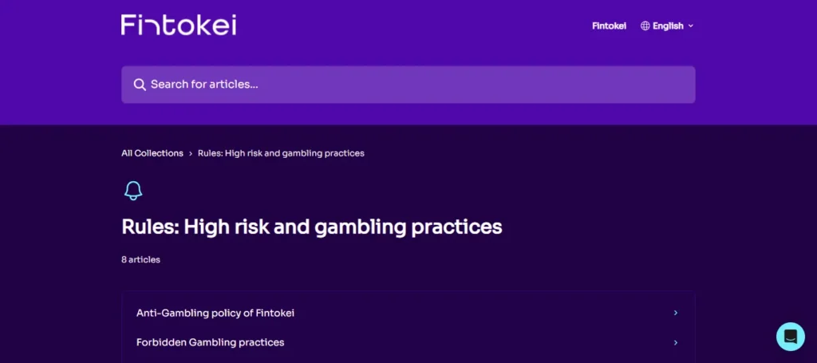Click the magnifying glass search icon
817x363 pixels.
[x=139, y=85]
